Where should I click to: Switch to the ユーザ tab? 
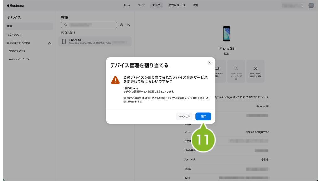click(141, 5)
